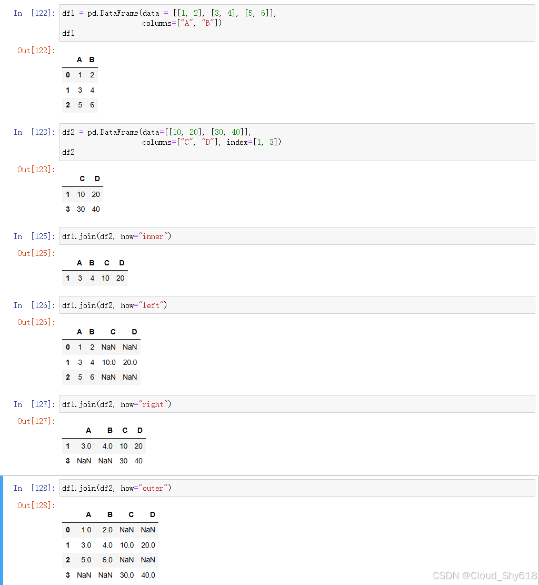This screenshot has height=585, width=539.
Task: Click row index 0 in Out[122] table
Action: 67,75
